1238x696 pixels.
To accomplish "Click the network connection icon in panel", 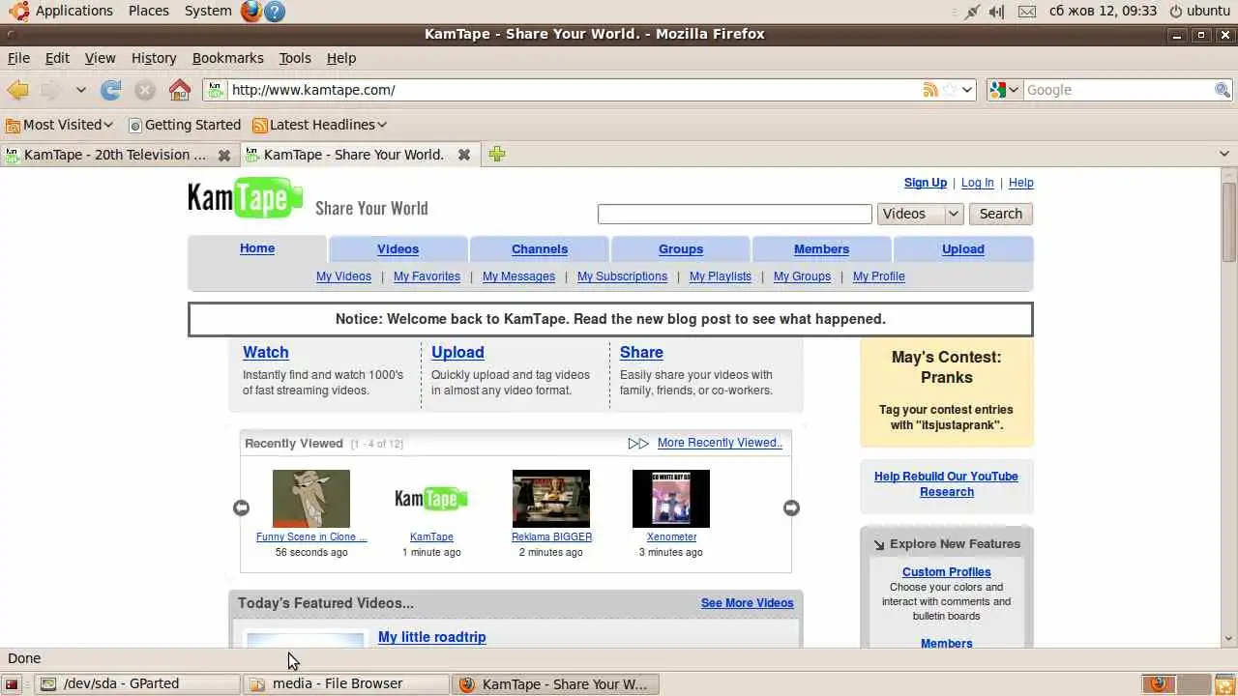I will [x=971, y=12].
